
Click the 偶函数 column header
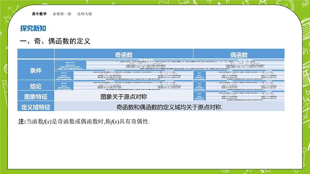click(x=239, y=54)
